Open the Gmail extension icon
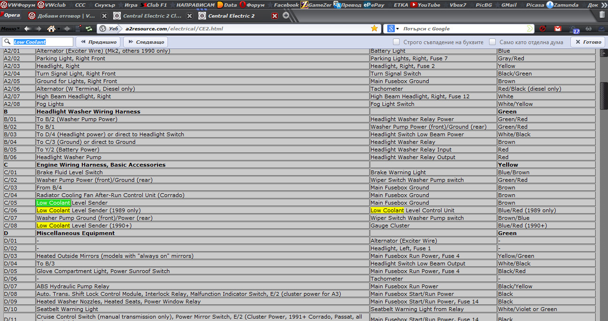608x321 pixels. click(558, 28)
